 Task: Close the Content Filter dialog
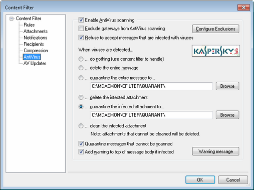click(x=243, y=8)
